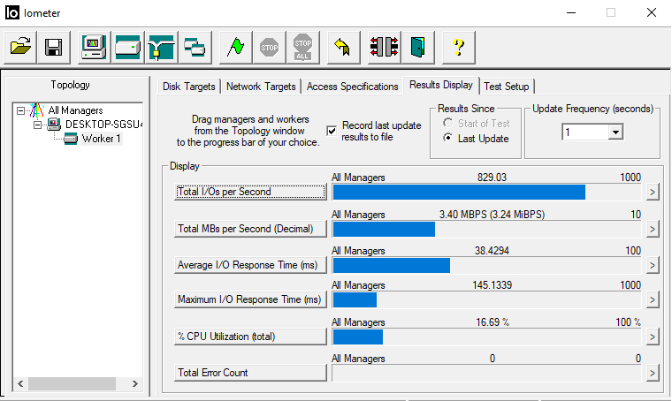The image size is (672, 401).
Task: Click the Save configuration floppy disk icon
Action: [53, 48]
